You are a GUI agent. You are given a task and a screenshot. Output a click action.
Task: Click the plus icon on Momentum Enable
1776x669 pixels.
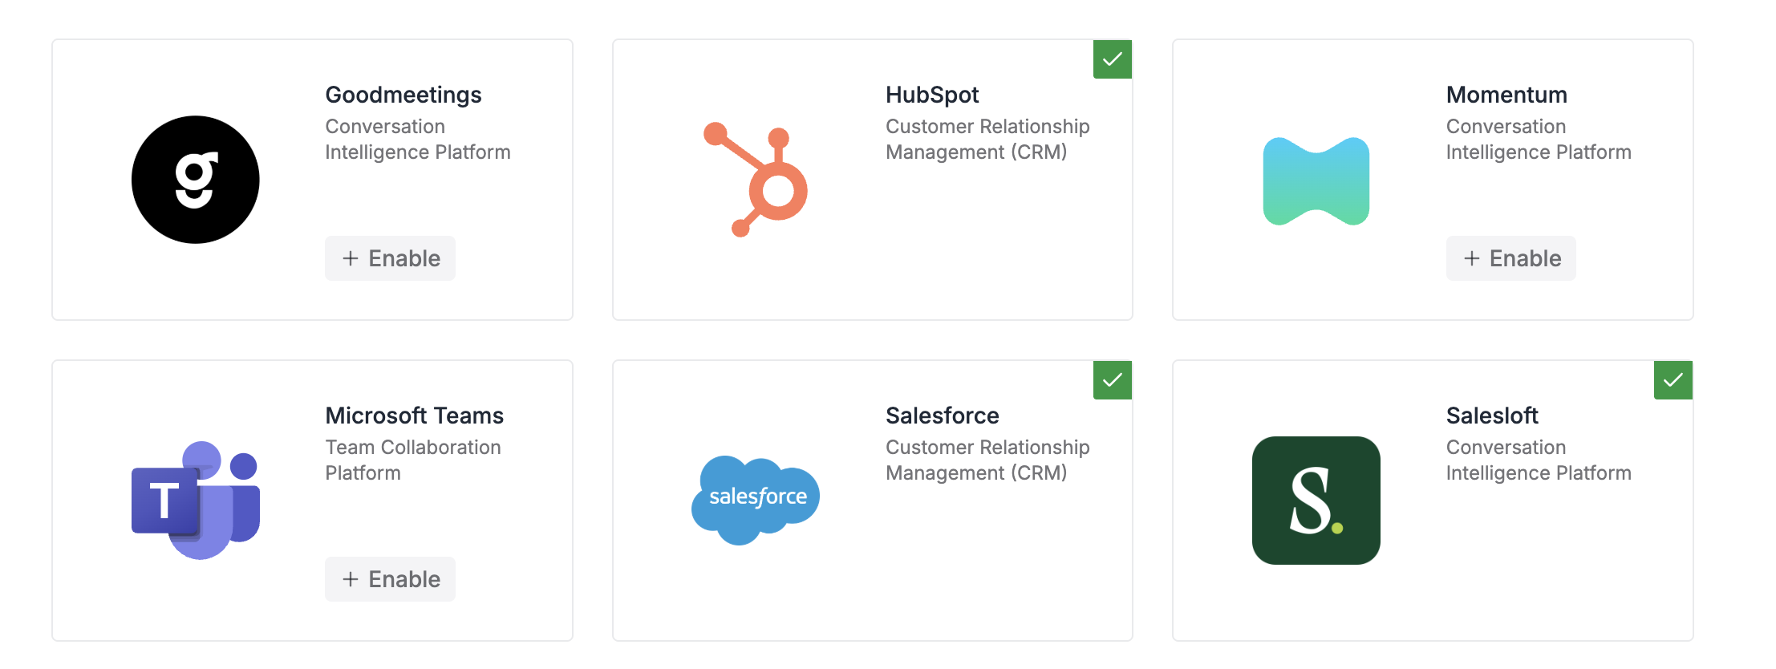pyautogui.click(x=1471, y=258)
